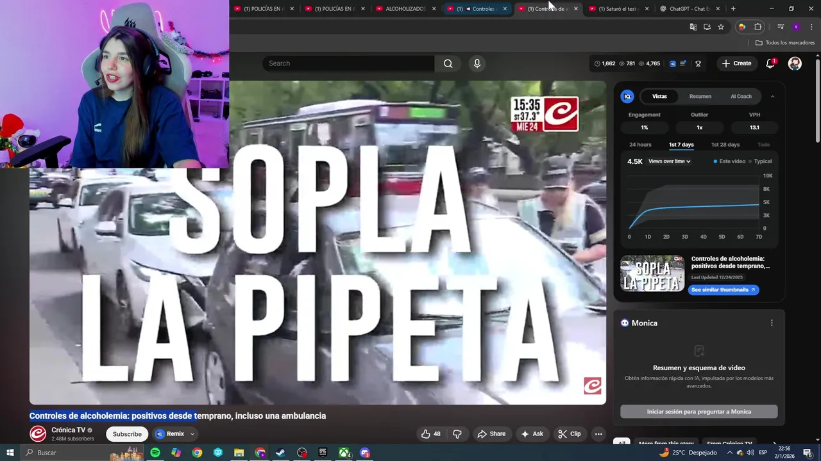Image resolution: width=821 pixels, height=461 pixels.
Task: Start voice search with the microphone icon
Action: click(477, 63)
